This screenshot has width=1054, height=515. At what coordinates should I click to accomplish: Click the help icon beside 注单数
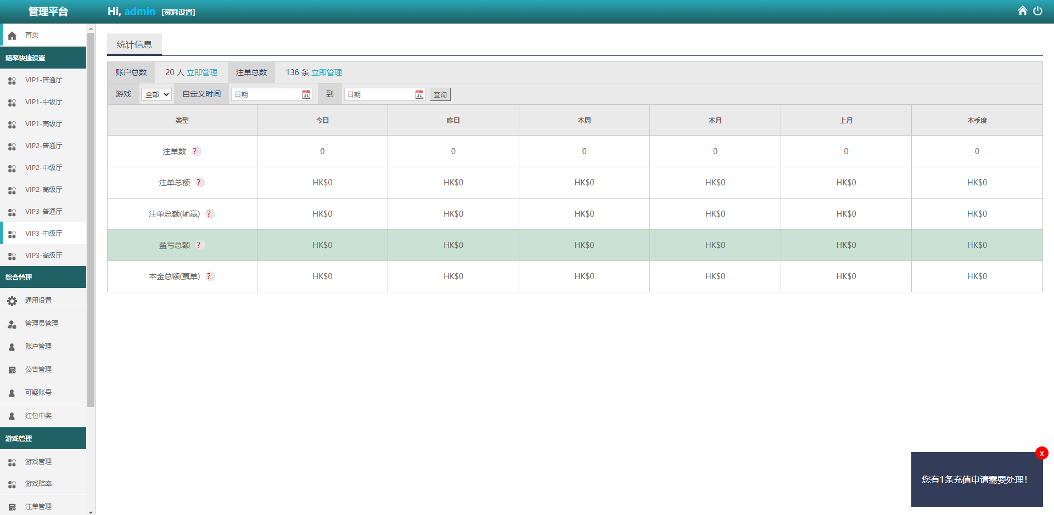[195, 151]
